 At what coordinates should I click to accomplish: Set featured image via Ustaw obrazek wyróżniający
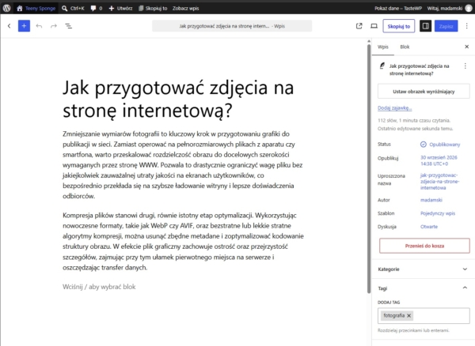[424, 92]
